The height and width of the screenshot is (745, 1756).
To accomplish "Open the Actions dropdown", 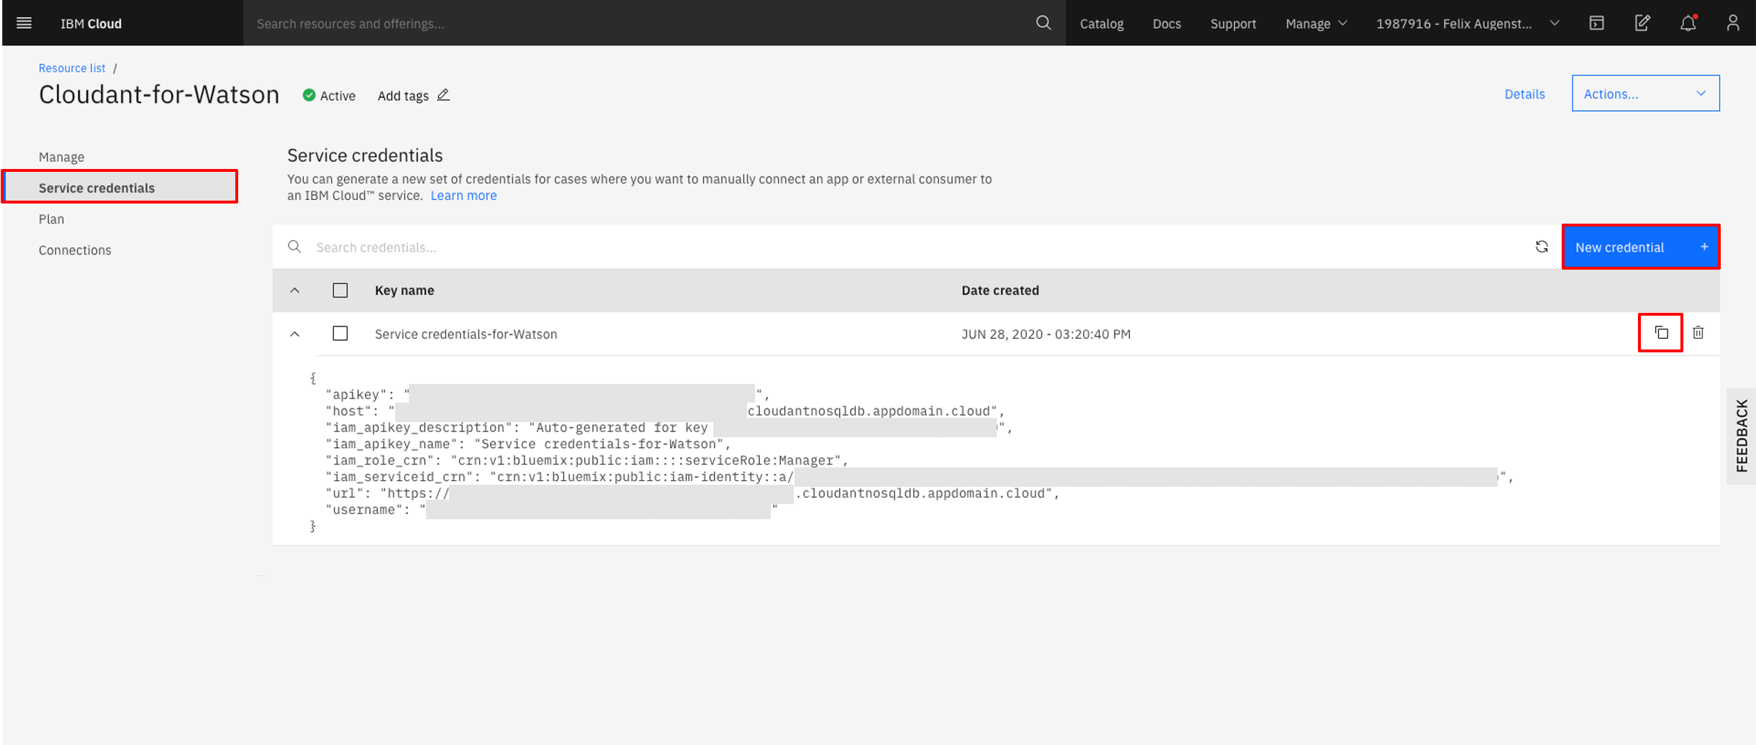I will click(1645, 93).
